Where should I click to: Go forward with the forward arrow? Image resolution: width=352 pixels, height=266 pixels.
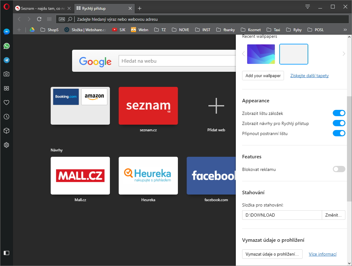point(29,19)
